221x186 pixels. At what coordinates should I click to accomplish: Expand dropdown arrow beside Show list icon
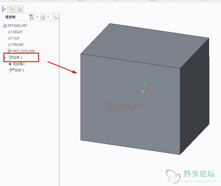(x=48, y=17)
